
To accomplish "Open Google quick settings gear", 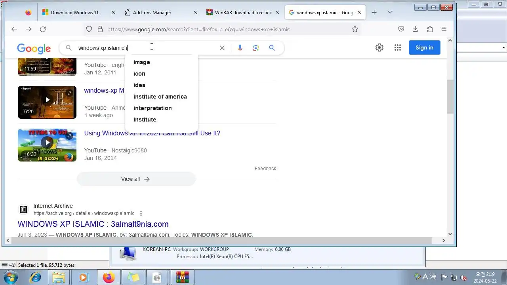I will click(379, 47).
